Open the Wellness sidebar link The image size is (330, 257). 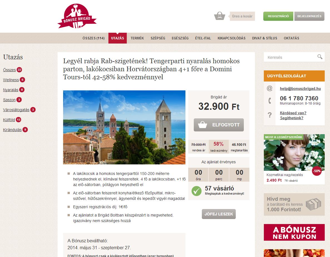click(11, 80)
